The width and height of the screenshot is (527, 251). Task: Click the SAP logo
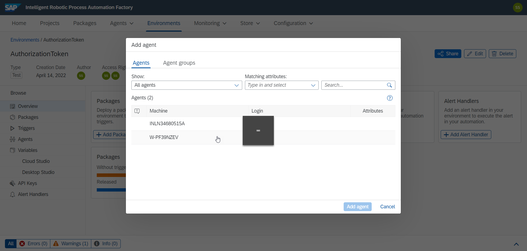(13, 7)
